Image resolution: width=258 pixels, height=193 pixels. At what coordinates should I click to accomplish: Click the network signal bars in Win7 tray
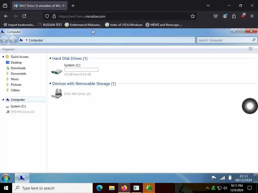(x=222, y=178)
